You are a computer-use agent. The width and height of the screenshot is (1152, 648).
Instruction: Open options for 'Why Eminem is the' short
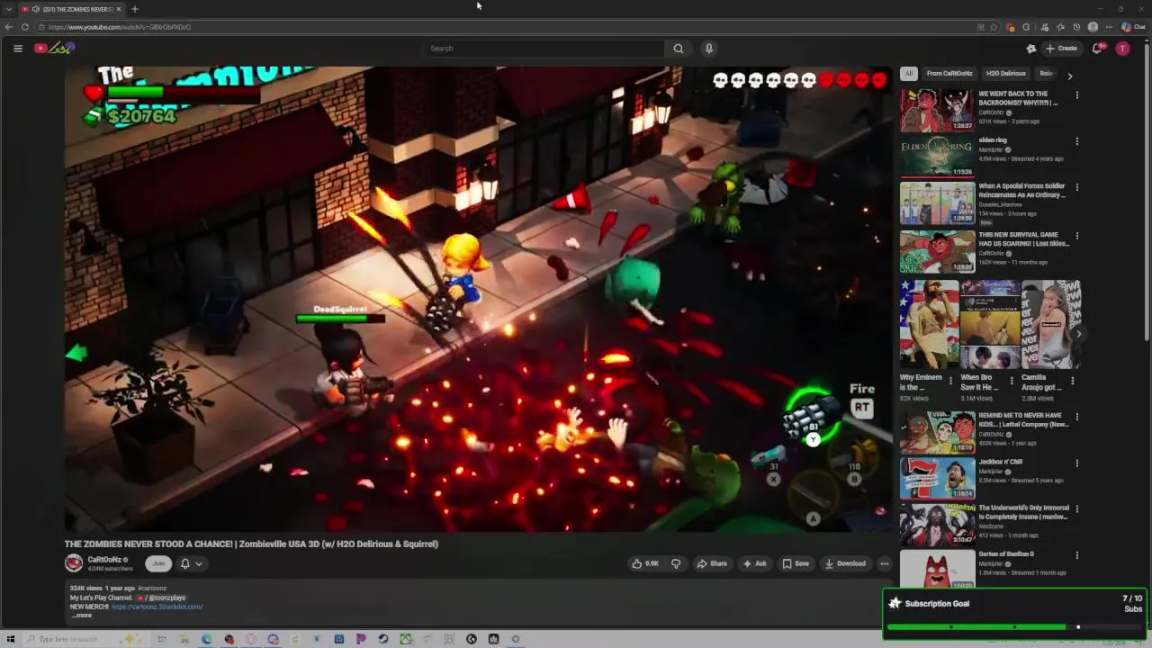point(950,380)
